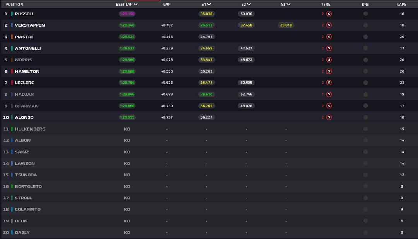Expand the S1 sector dropdown
Image resolution: width=418 pixels, height=239 pixels.
tap(209, 5)
